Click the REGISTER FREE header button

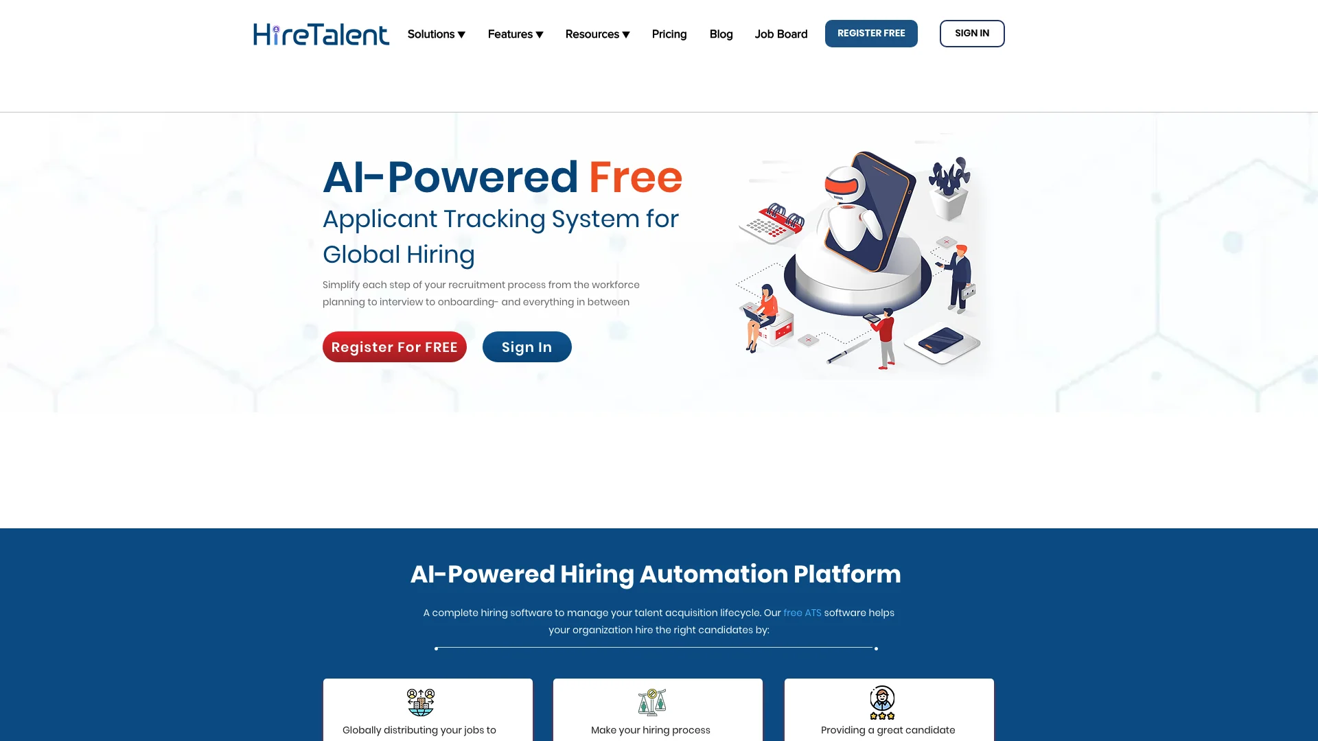(x=871, y=32)
